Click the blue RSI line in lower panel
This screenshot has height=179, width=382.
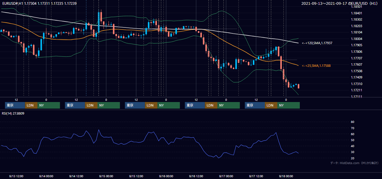coord(149,133)
